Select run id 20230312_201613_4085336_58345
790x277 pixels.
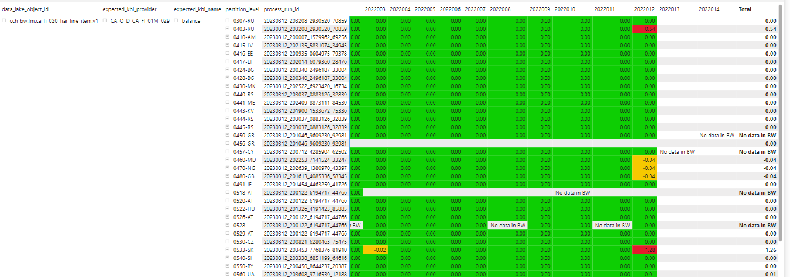tap(305, 176)
